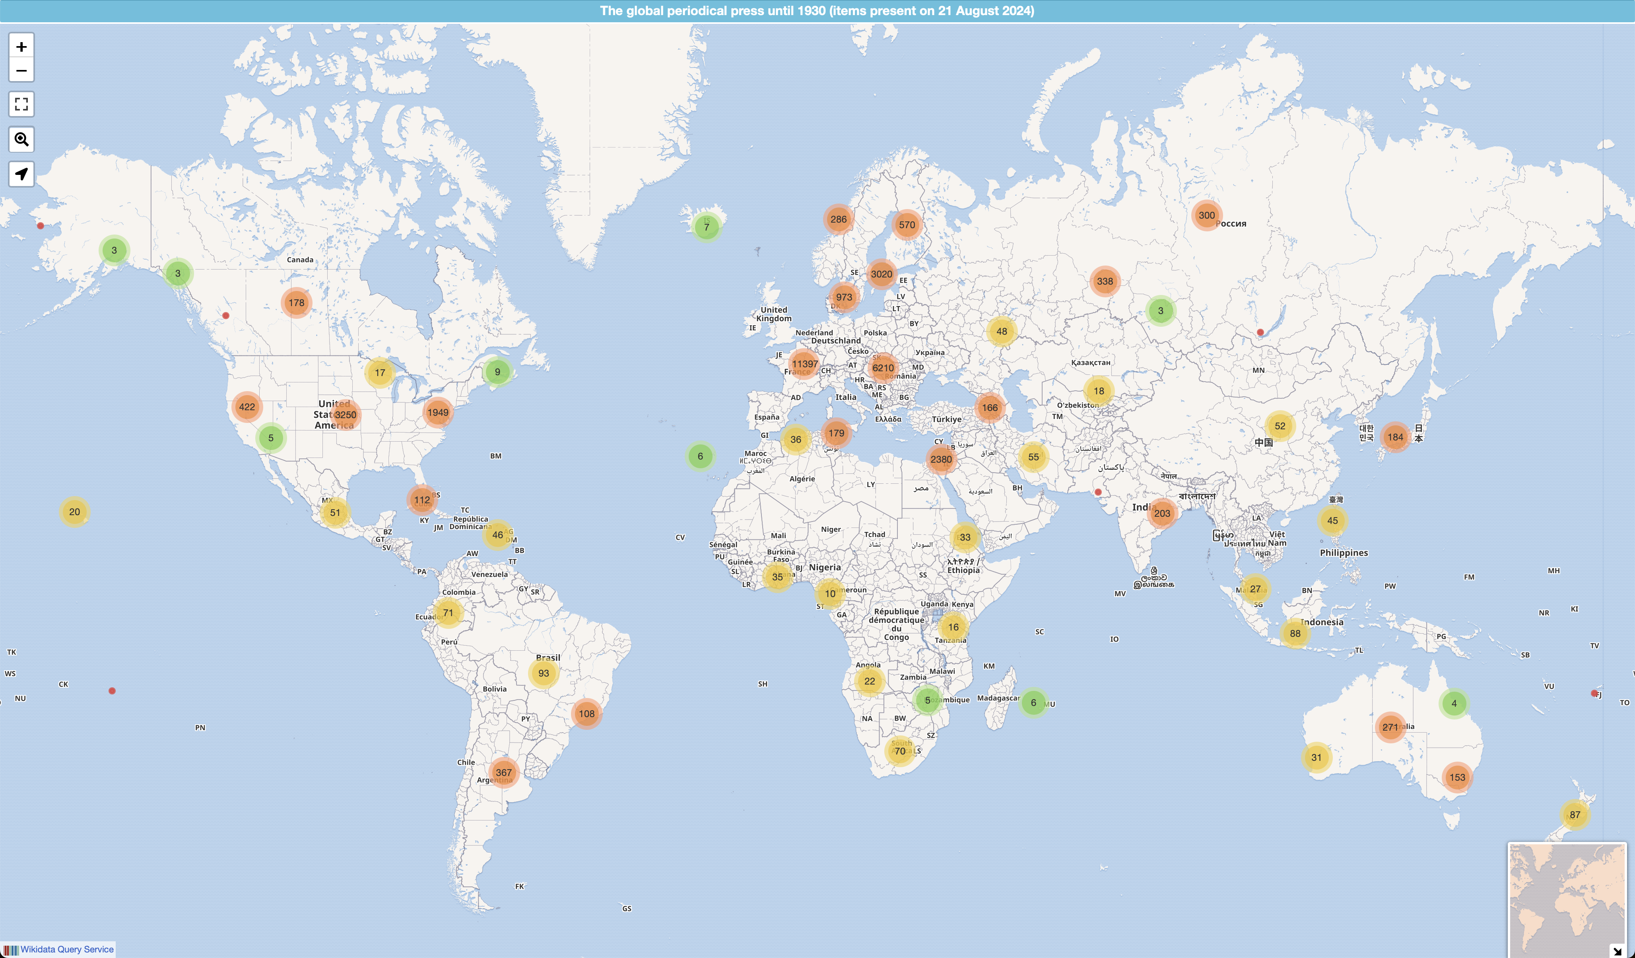The width and height of the screenshot is (1635, 958).
Task: Open Wikidata Query Service link
Action: 67,949
